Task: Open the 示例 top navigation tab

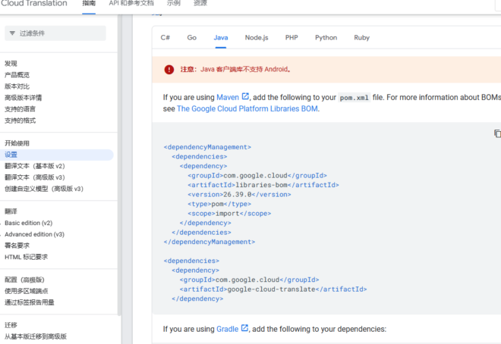Action: pyautogui.click(x=174, y=4)
